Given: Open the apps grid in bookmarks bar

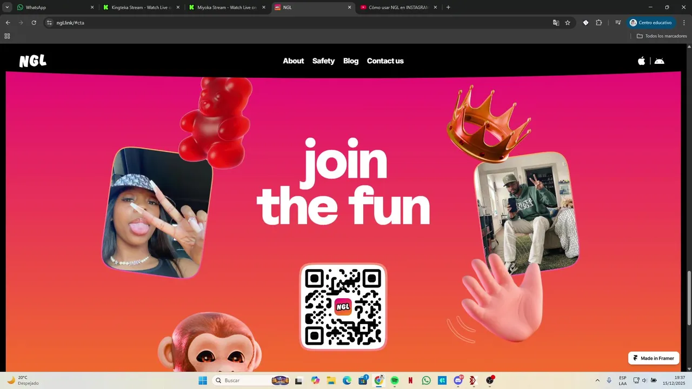Looking at the screenshot, I should point(7,36).
